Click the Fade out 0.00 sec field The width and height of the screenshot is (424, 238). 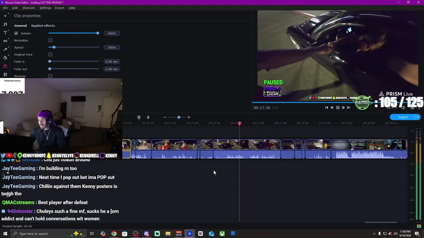(x=112, y=69)
